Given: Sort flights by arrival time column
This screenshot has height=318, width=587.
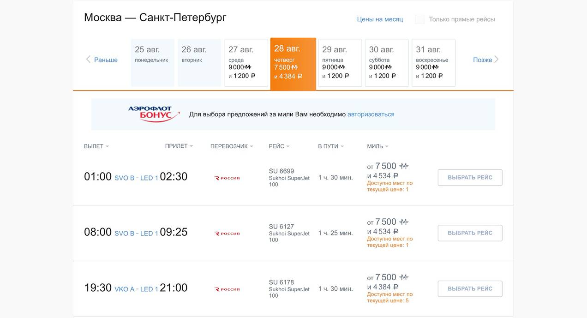Looking at the screenshot, I should 179,146.
